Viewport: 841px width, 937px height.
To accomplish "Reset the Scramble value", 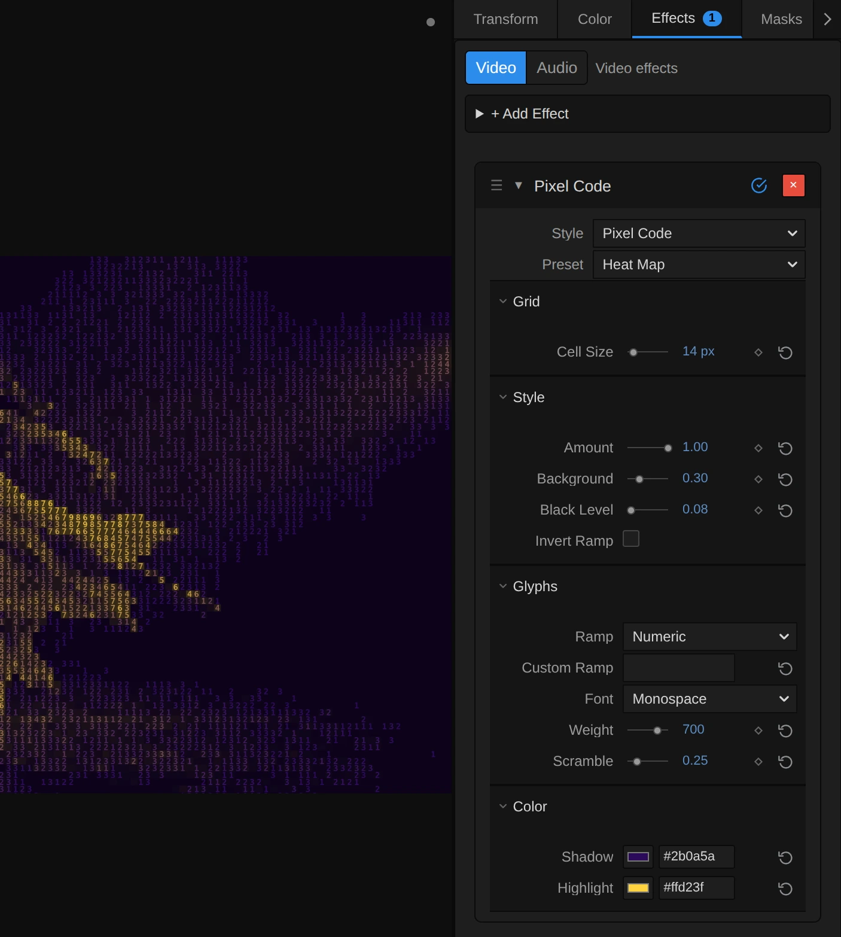I will coord(785,762).
